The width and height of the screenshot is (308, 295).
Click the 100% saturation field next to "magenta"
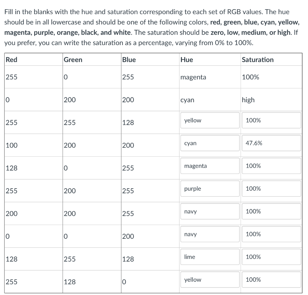point(271,166)
